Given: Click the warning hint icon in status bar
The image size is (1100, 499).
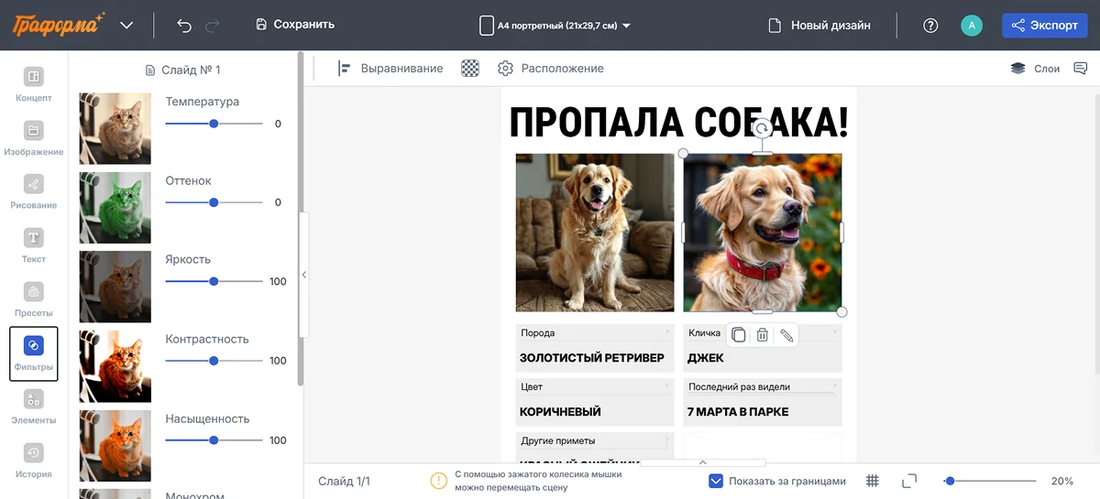Looking at the screenshot, I should (439, 481).
